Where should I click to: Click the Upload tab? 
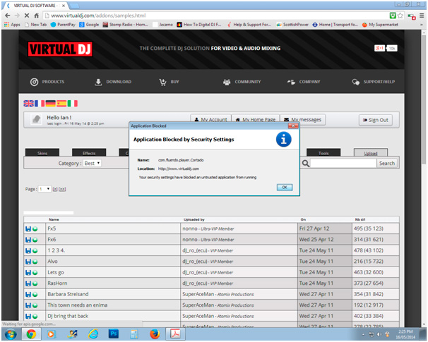[x=371, y=153]
